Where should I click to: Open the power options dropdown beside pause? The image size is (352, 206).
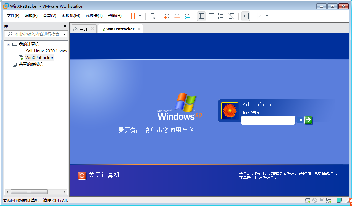(x=140, y=16)
